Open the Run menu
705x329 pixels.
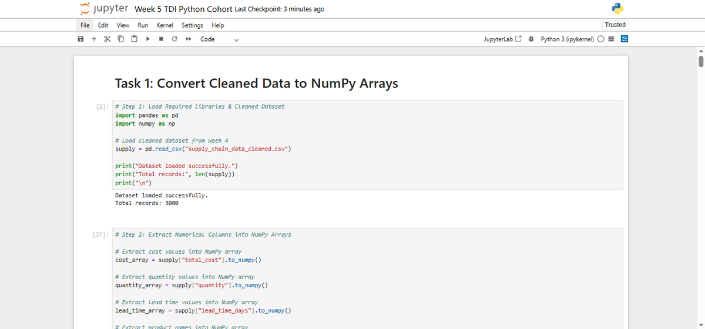point(143,25)
